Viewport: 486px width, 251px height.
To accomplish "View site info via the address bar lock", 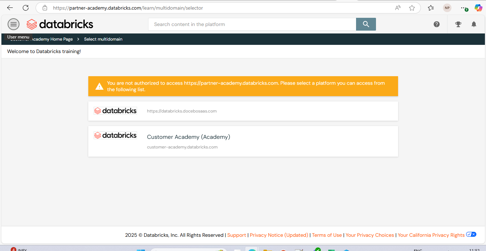I will 44,7.
